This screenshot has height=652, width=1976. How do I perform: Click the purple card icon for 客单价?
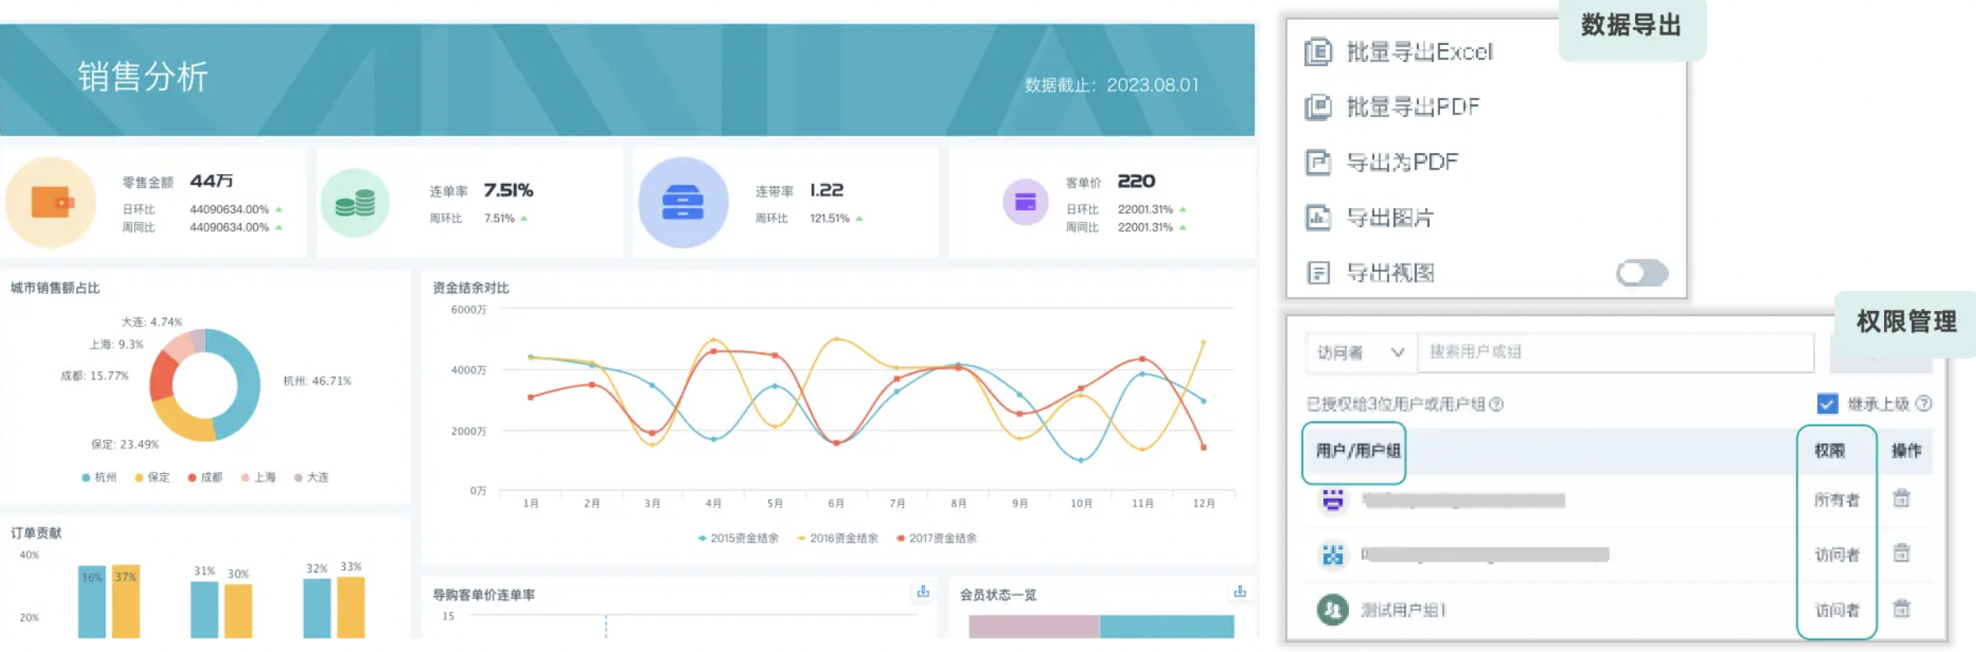click(x=1026, y=201)
